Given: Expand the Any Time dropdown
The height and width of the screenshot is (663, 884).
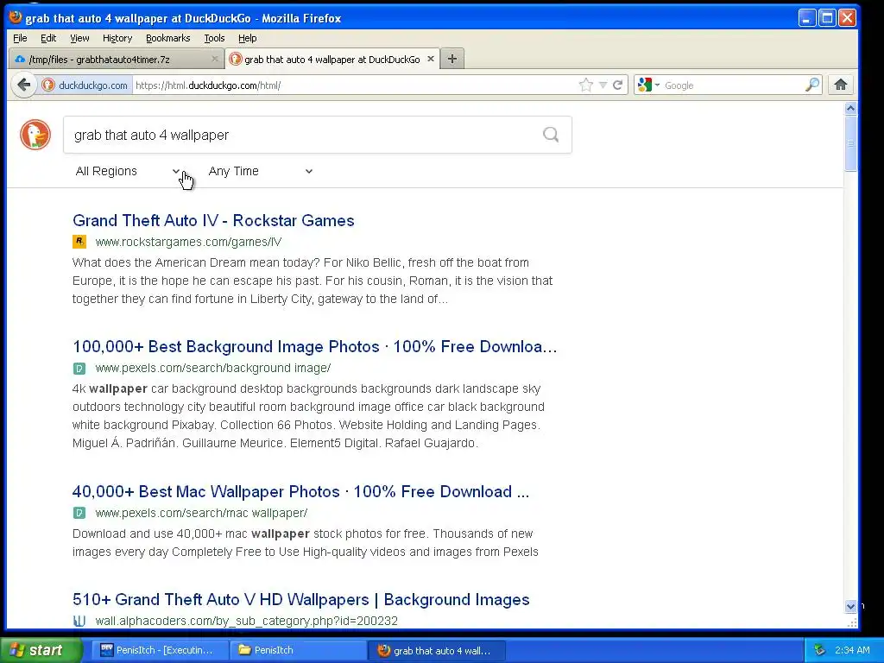Looking at the screenshot, I should coord(261,171).
